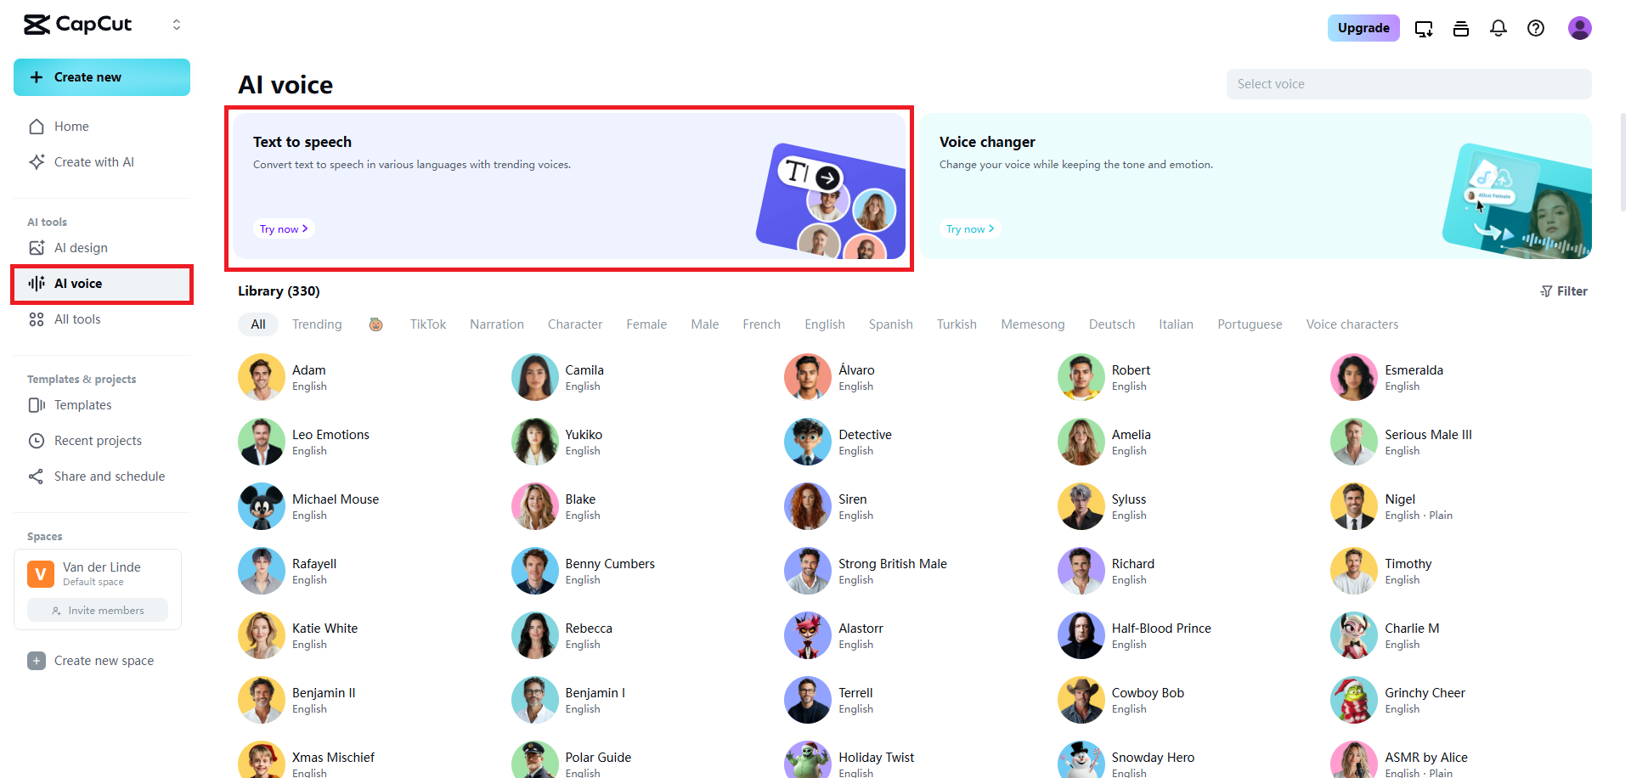Select the Narration library tab

coord(497,324)
